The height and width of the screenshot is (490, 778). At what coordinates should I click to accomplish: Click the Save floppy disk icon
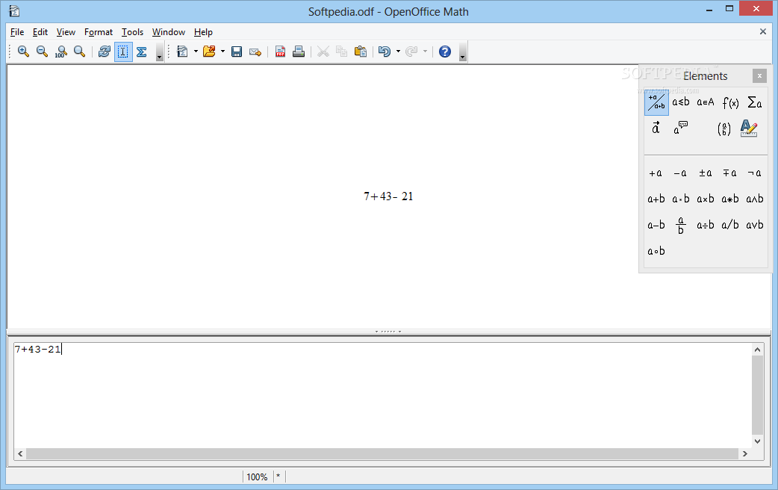tap(237, 51)
